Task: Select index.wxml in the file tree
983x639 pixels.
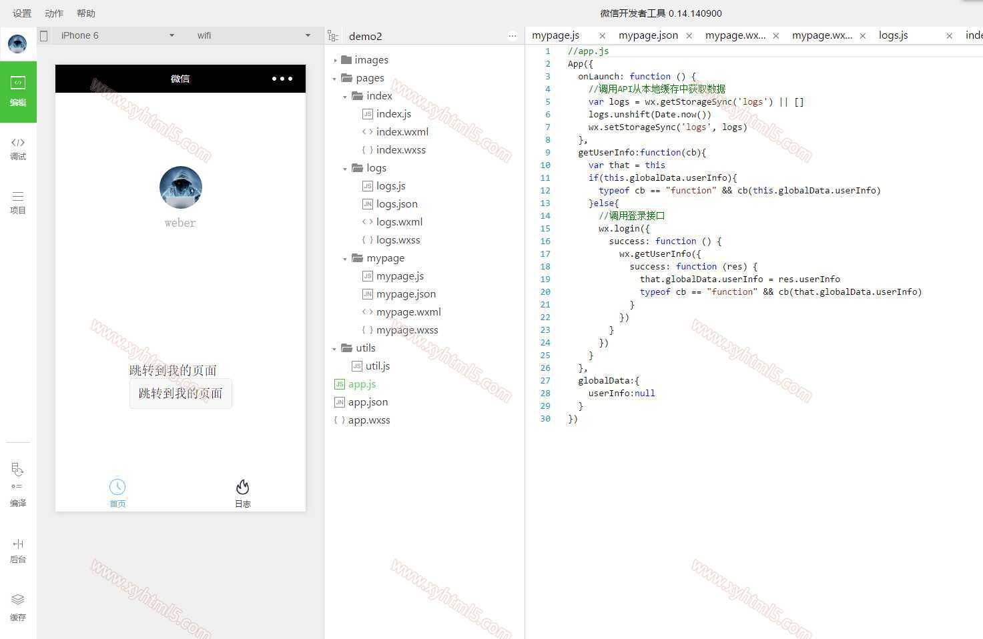Action: tap(402, 132)
